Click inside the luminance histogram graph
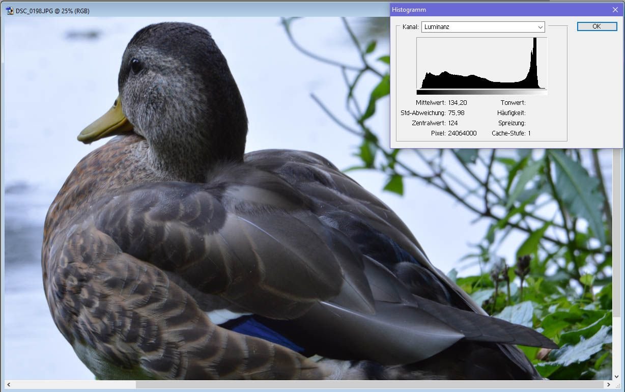 481,63
